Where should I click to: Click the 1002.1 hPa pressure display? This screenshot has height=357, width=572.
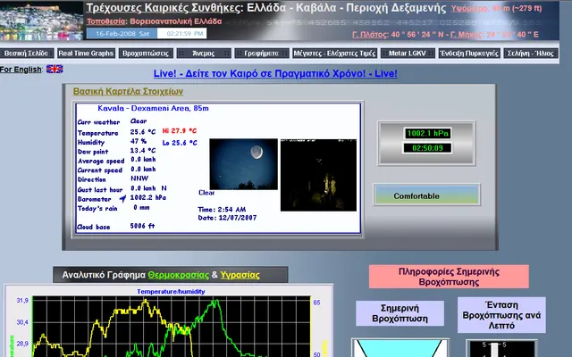pyautogui.click(x=427, y=133)
